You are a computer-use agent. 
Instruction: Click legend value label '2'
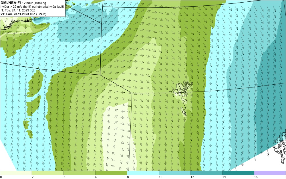(x=33, y=177)
